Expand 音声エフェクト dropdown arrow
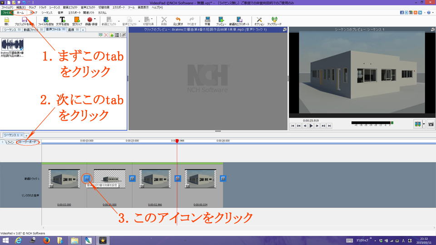This screenshot has width=436, height=245. pos(139,21)
